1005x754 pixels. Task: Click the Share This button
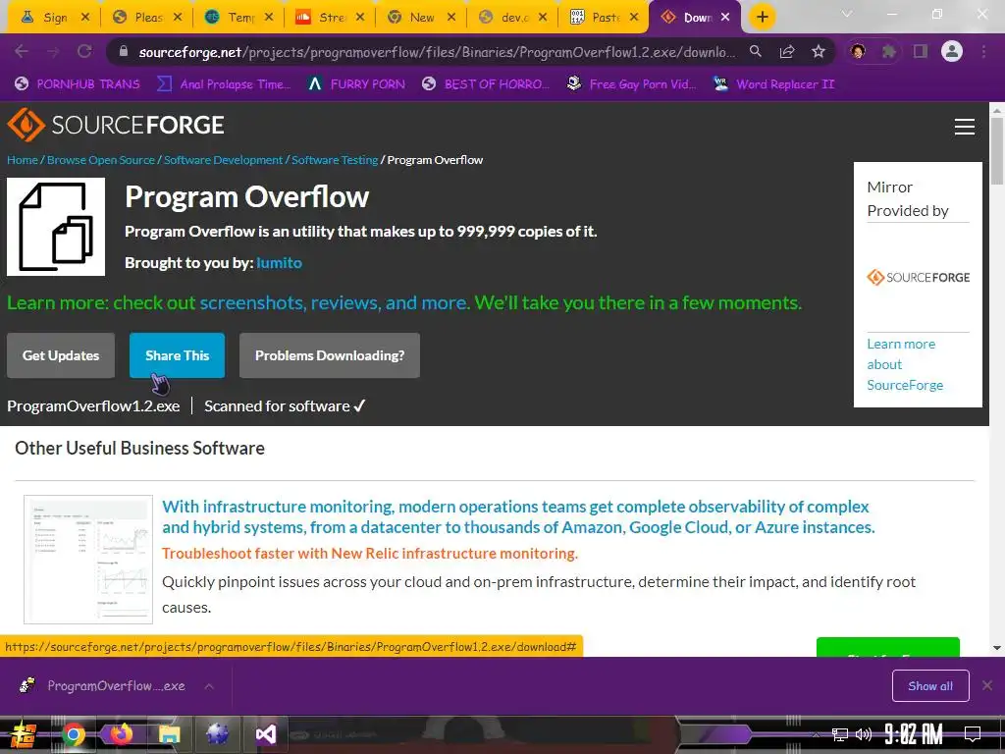tap(177, 355)
